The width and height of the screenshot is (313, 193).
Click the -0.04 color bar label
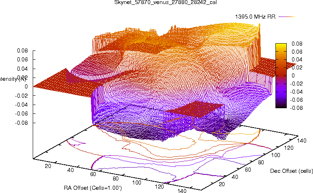click(x=296, y=92)
